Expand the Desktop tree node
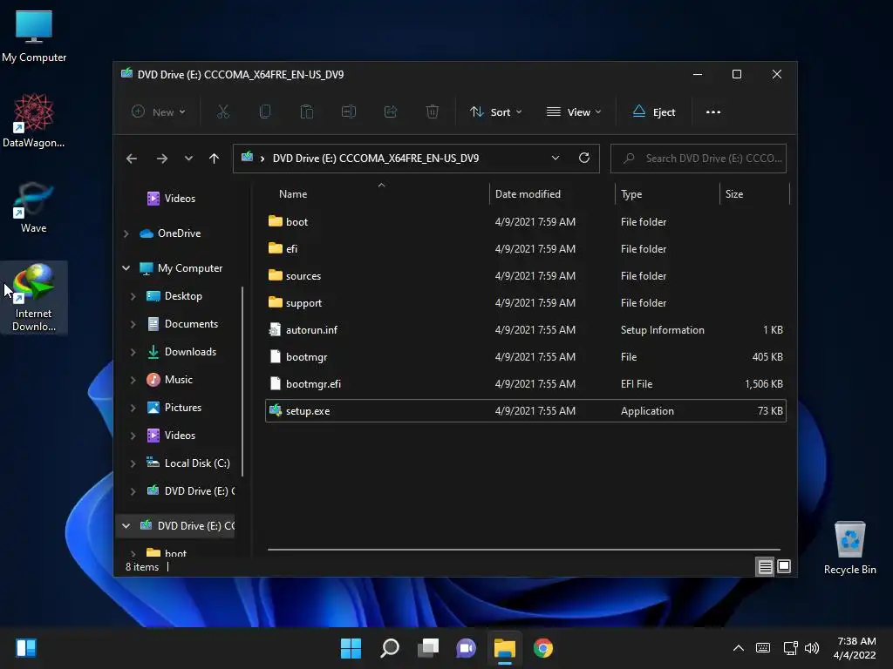 (x=133, y=296)
